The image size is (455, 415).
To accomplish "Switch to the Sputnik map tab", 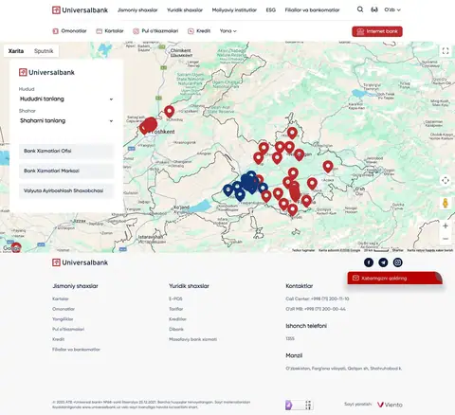I will click(44, 51).
